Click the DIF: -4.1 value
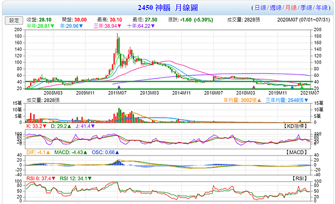Image resolution: width=335 pixels, height=204 pixels. [38, 153]
